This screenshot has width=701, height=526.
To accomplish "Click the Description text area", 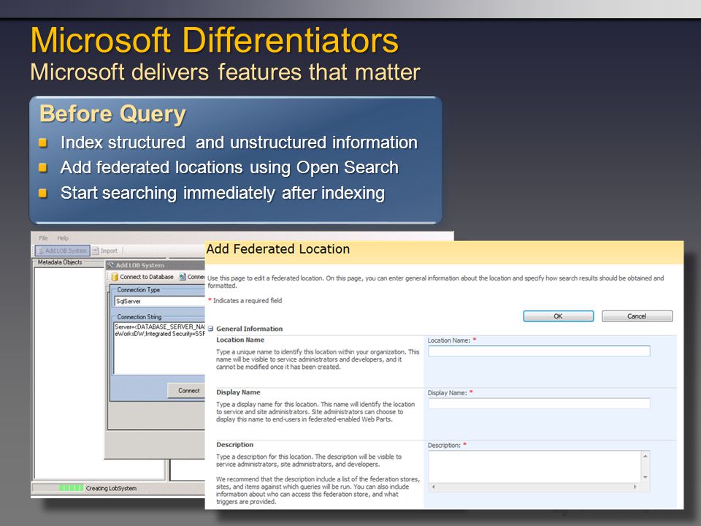I will click(535, 467).
